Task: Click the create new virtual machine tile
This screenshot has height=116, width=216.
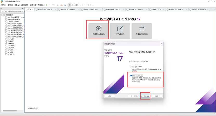Action: 99,31
